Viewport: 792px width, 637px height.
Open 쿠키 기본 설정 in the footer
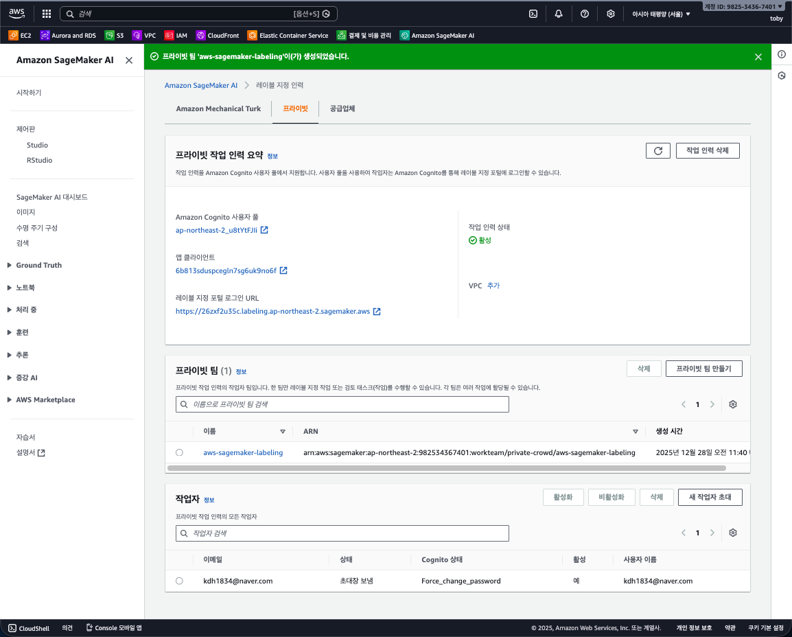766,628
